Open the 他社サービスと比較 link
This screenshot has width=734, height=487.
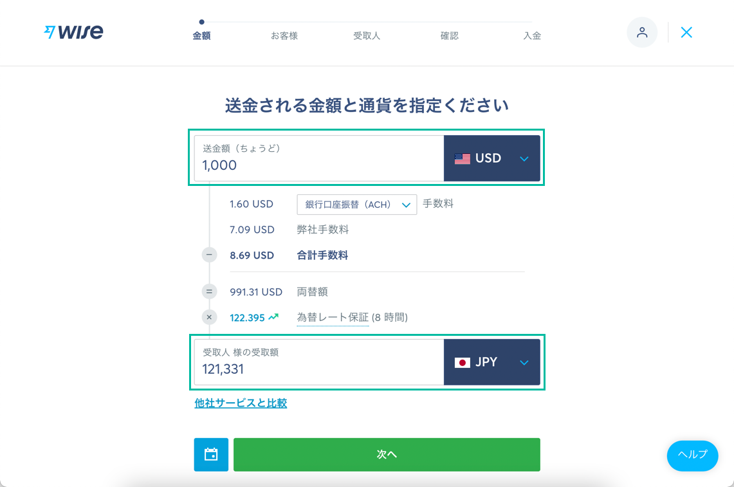(241, 403)
